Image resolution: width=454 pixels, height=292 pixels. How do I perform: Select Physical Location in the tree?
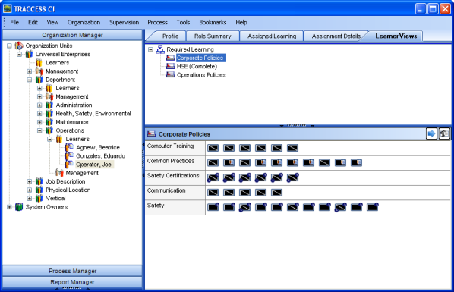click(x=68, y=190)
